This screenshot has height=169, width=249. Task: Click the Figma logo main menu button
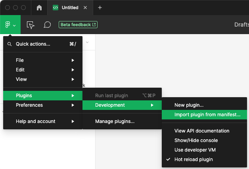point(10,25)
